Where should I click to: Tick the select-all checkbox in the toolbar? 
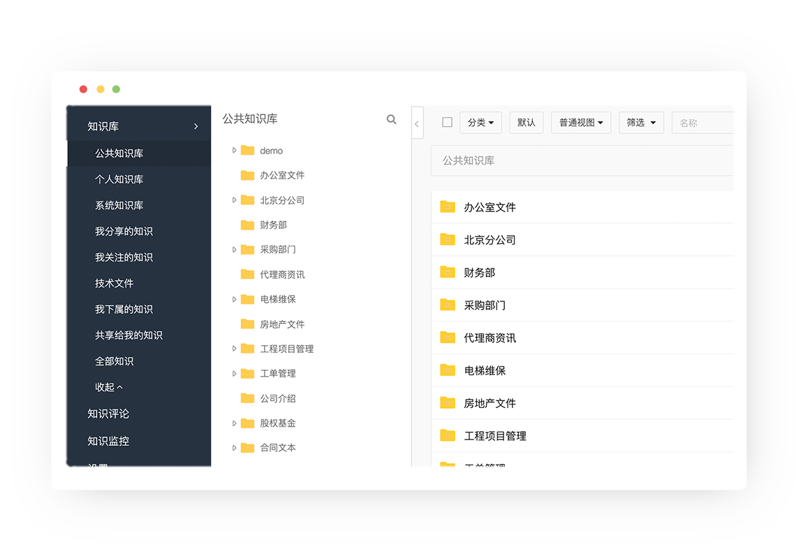pyautogui.click(x=448, y=122)
